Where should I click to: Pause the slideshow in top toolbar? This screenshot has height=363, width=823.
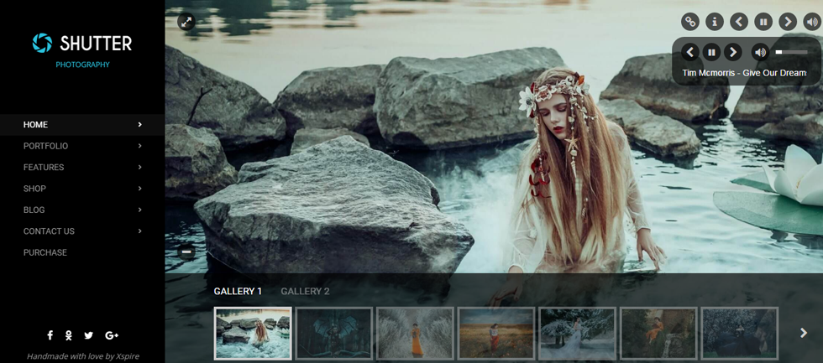(x=763, y=22)
